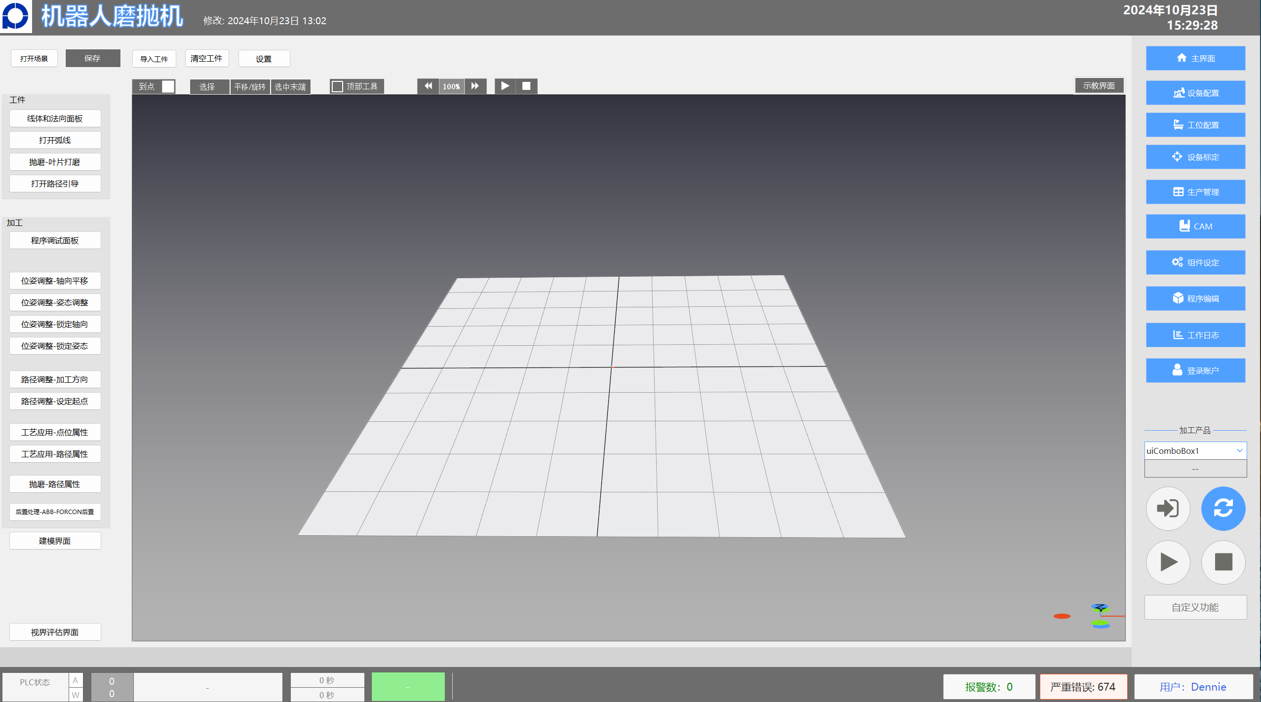Stop processing with large round stop button
This screenshot has width=1261, height=702.
tap(1223, 562)
